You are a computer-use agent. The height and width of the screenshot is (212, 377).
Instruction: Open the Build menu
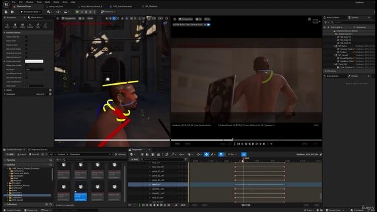pos(48,2)
